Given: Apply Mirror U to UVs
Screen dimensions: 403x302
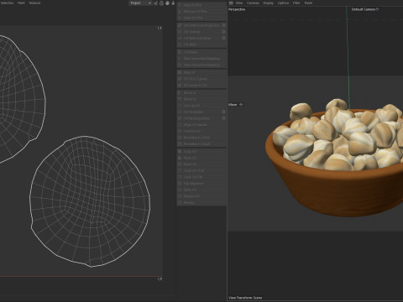Looking at the screenshot, I should pyautogui.click(x=201, y=92).
